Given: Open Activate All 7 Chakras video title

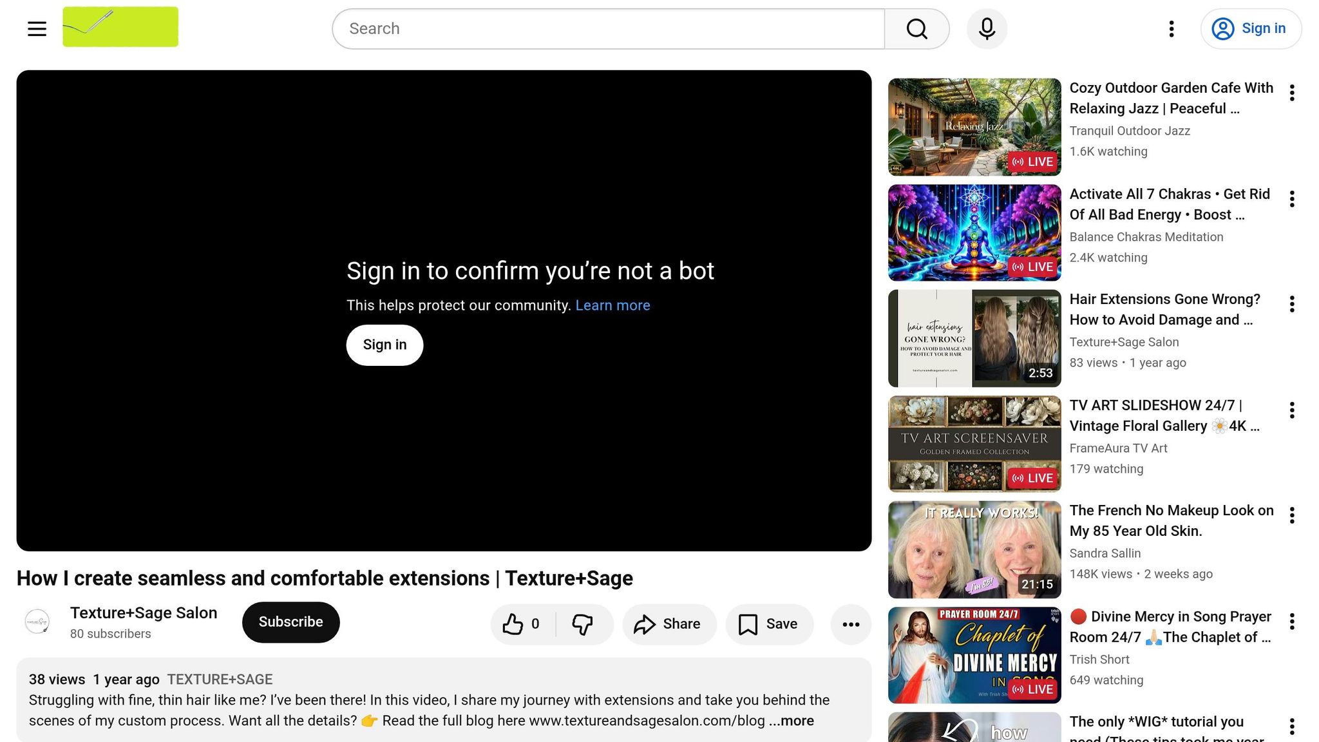Looking at the screenshot, I should [x=1170, y=204].
